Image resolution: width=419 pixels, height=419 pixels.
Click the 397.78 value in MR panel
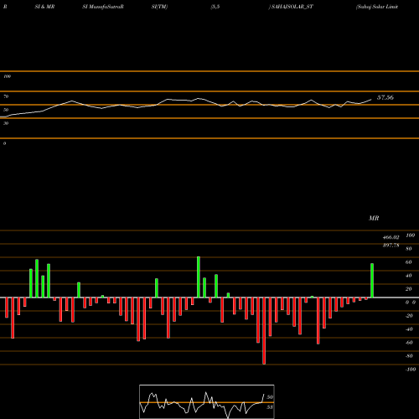pyautogui.click(x=391, y=246)
